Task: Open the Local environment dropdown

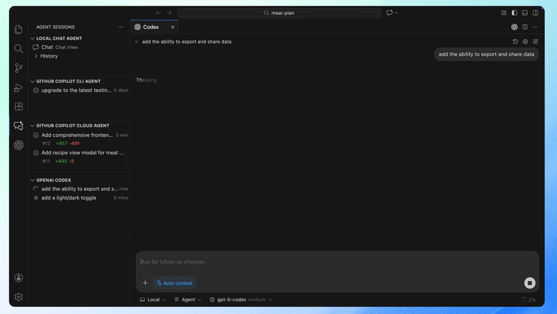Action: pyautogui.click(x=153, y=300)
